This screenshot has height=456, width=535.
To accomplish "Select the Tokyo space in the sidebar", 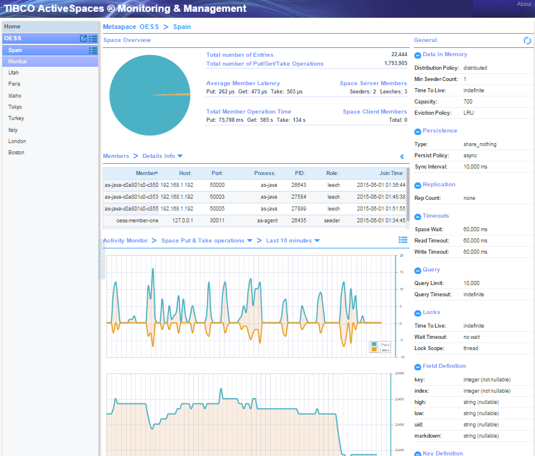I will pyautogui.click(x=15, y=106).
